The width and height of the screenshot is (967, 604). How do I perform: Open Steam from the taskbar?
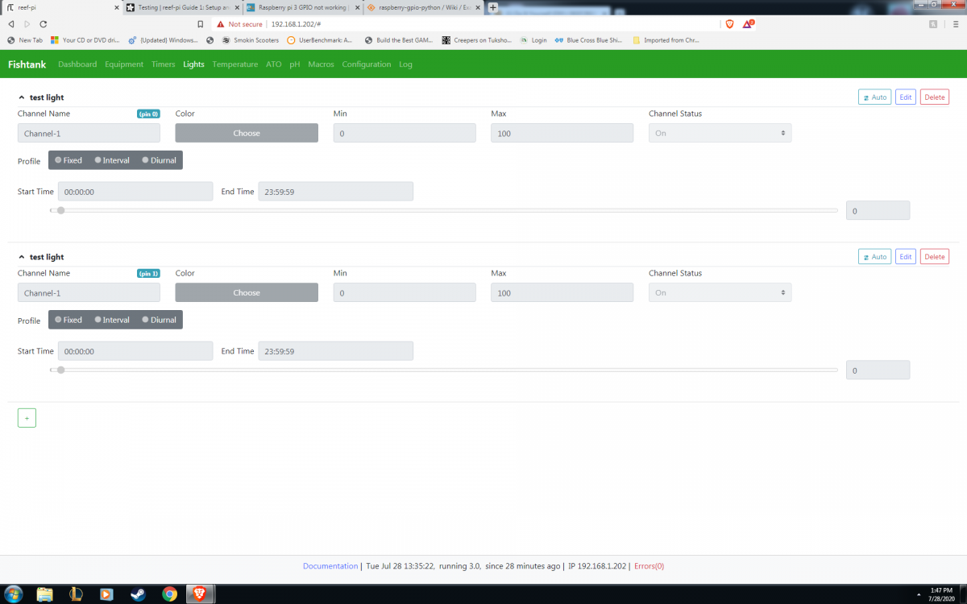tap(138, 594)
